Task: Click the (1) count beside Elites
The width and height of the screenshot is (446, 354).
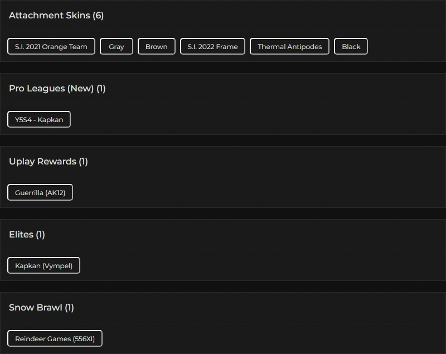Action: (40, 235)
